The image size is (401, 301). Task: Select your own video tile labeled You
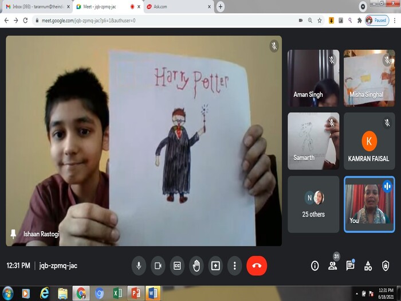pos(369,204)
